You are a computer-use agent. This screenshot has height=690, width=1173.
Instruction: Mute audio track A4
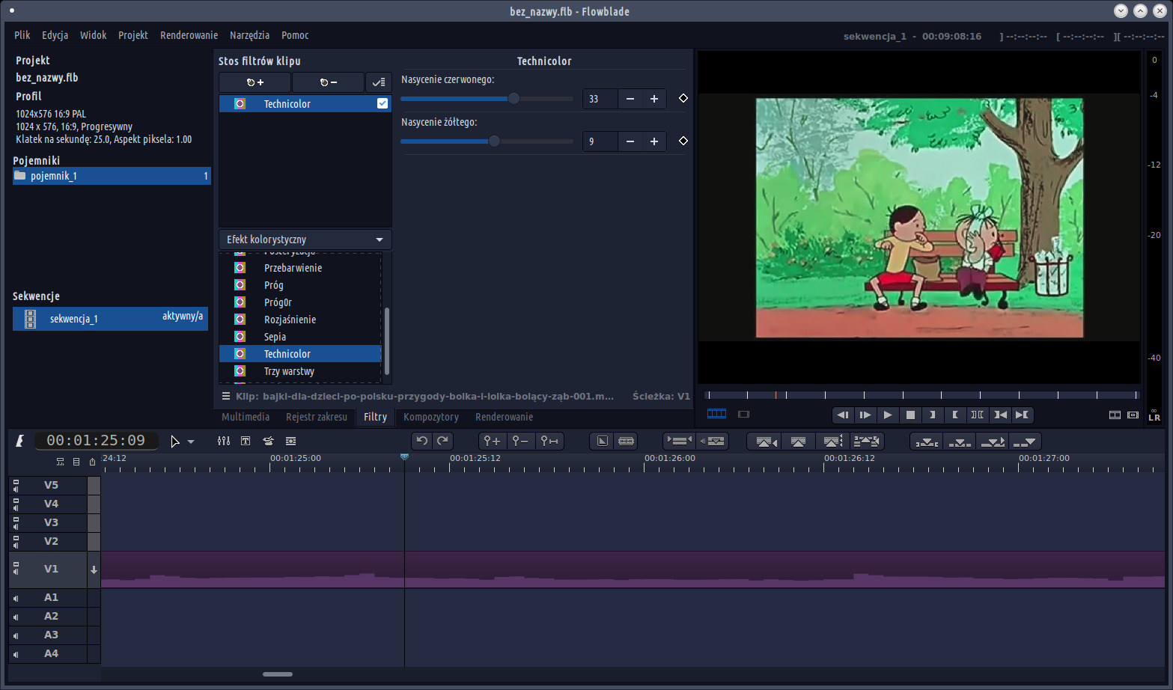click(16, 654)
